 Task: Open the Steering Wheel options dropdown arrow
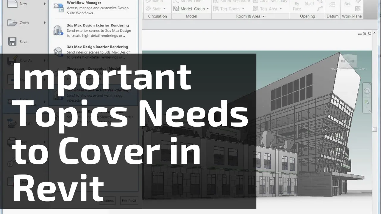(x=367, y=96)
